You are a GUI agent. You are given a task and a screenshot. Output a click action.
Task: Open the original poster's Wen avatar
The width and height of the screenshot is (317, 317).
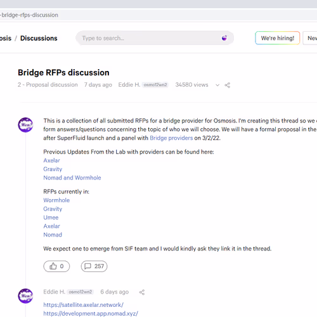pyautogui.click(x=25, y=125)
